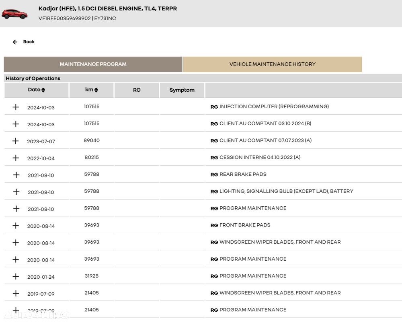Click the Symptom column header

pyautogui.click(x=182, y=90)
